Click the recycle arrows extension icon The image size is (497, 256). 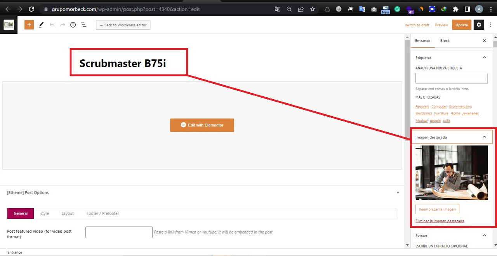click(327, 9)
